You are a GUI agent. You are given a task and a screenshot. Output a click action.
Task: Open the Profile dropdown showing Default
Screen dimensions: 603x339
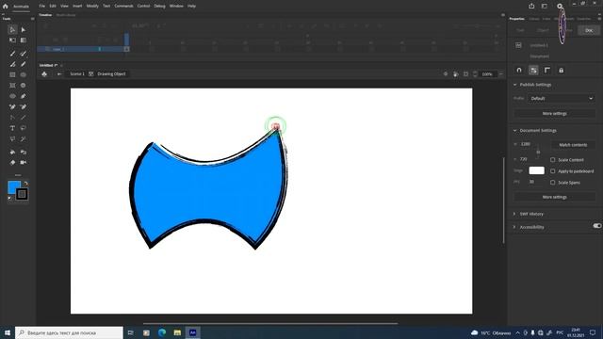pos(562,98)
